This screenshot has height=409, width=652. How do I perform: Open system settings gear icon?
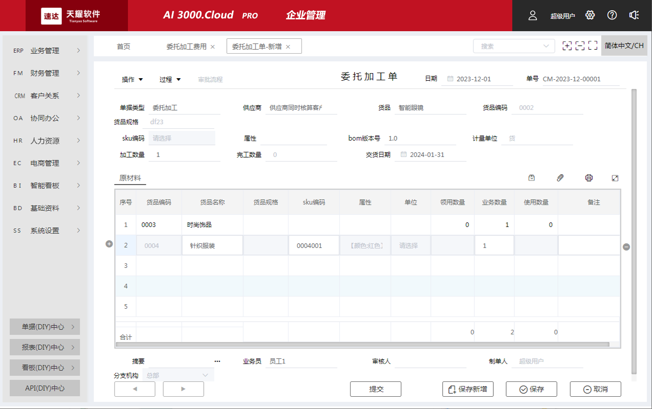click(x=590, y=15)
